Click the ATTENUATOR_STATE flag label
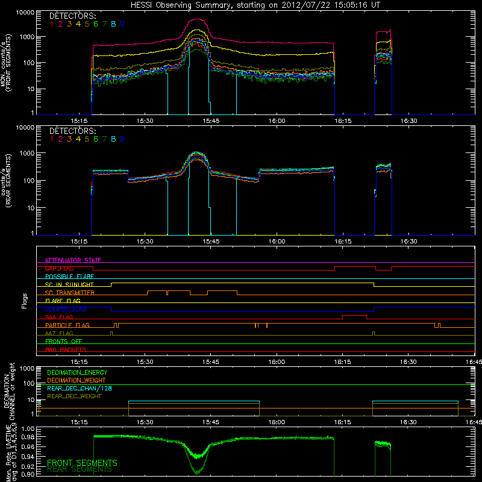The width and height of the screenshot is (482, 482). point(73,260)
